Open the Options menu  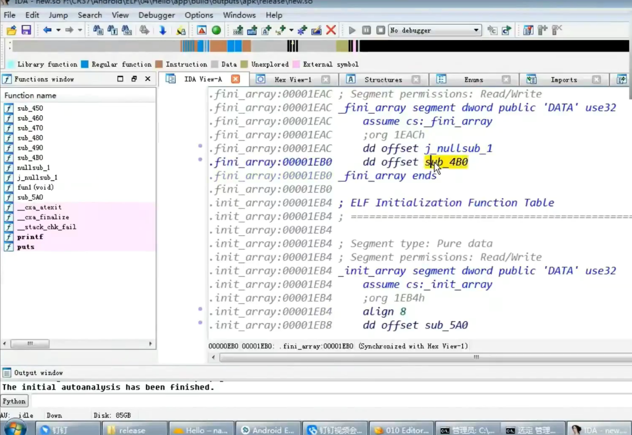(x=199, y=15)
